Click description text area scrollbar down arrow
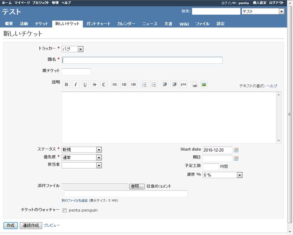 click(279, 141)
